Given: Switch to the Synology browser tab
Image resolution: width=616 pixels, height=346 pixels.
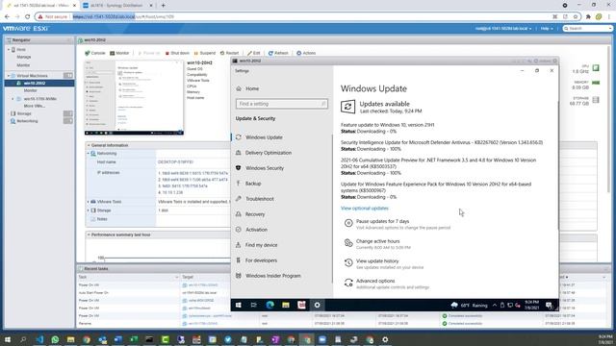Looking at the screenshot, I should (117, 6).
